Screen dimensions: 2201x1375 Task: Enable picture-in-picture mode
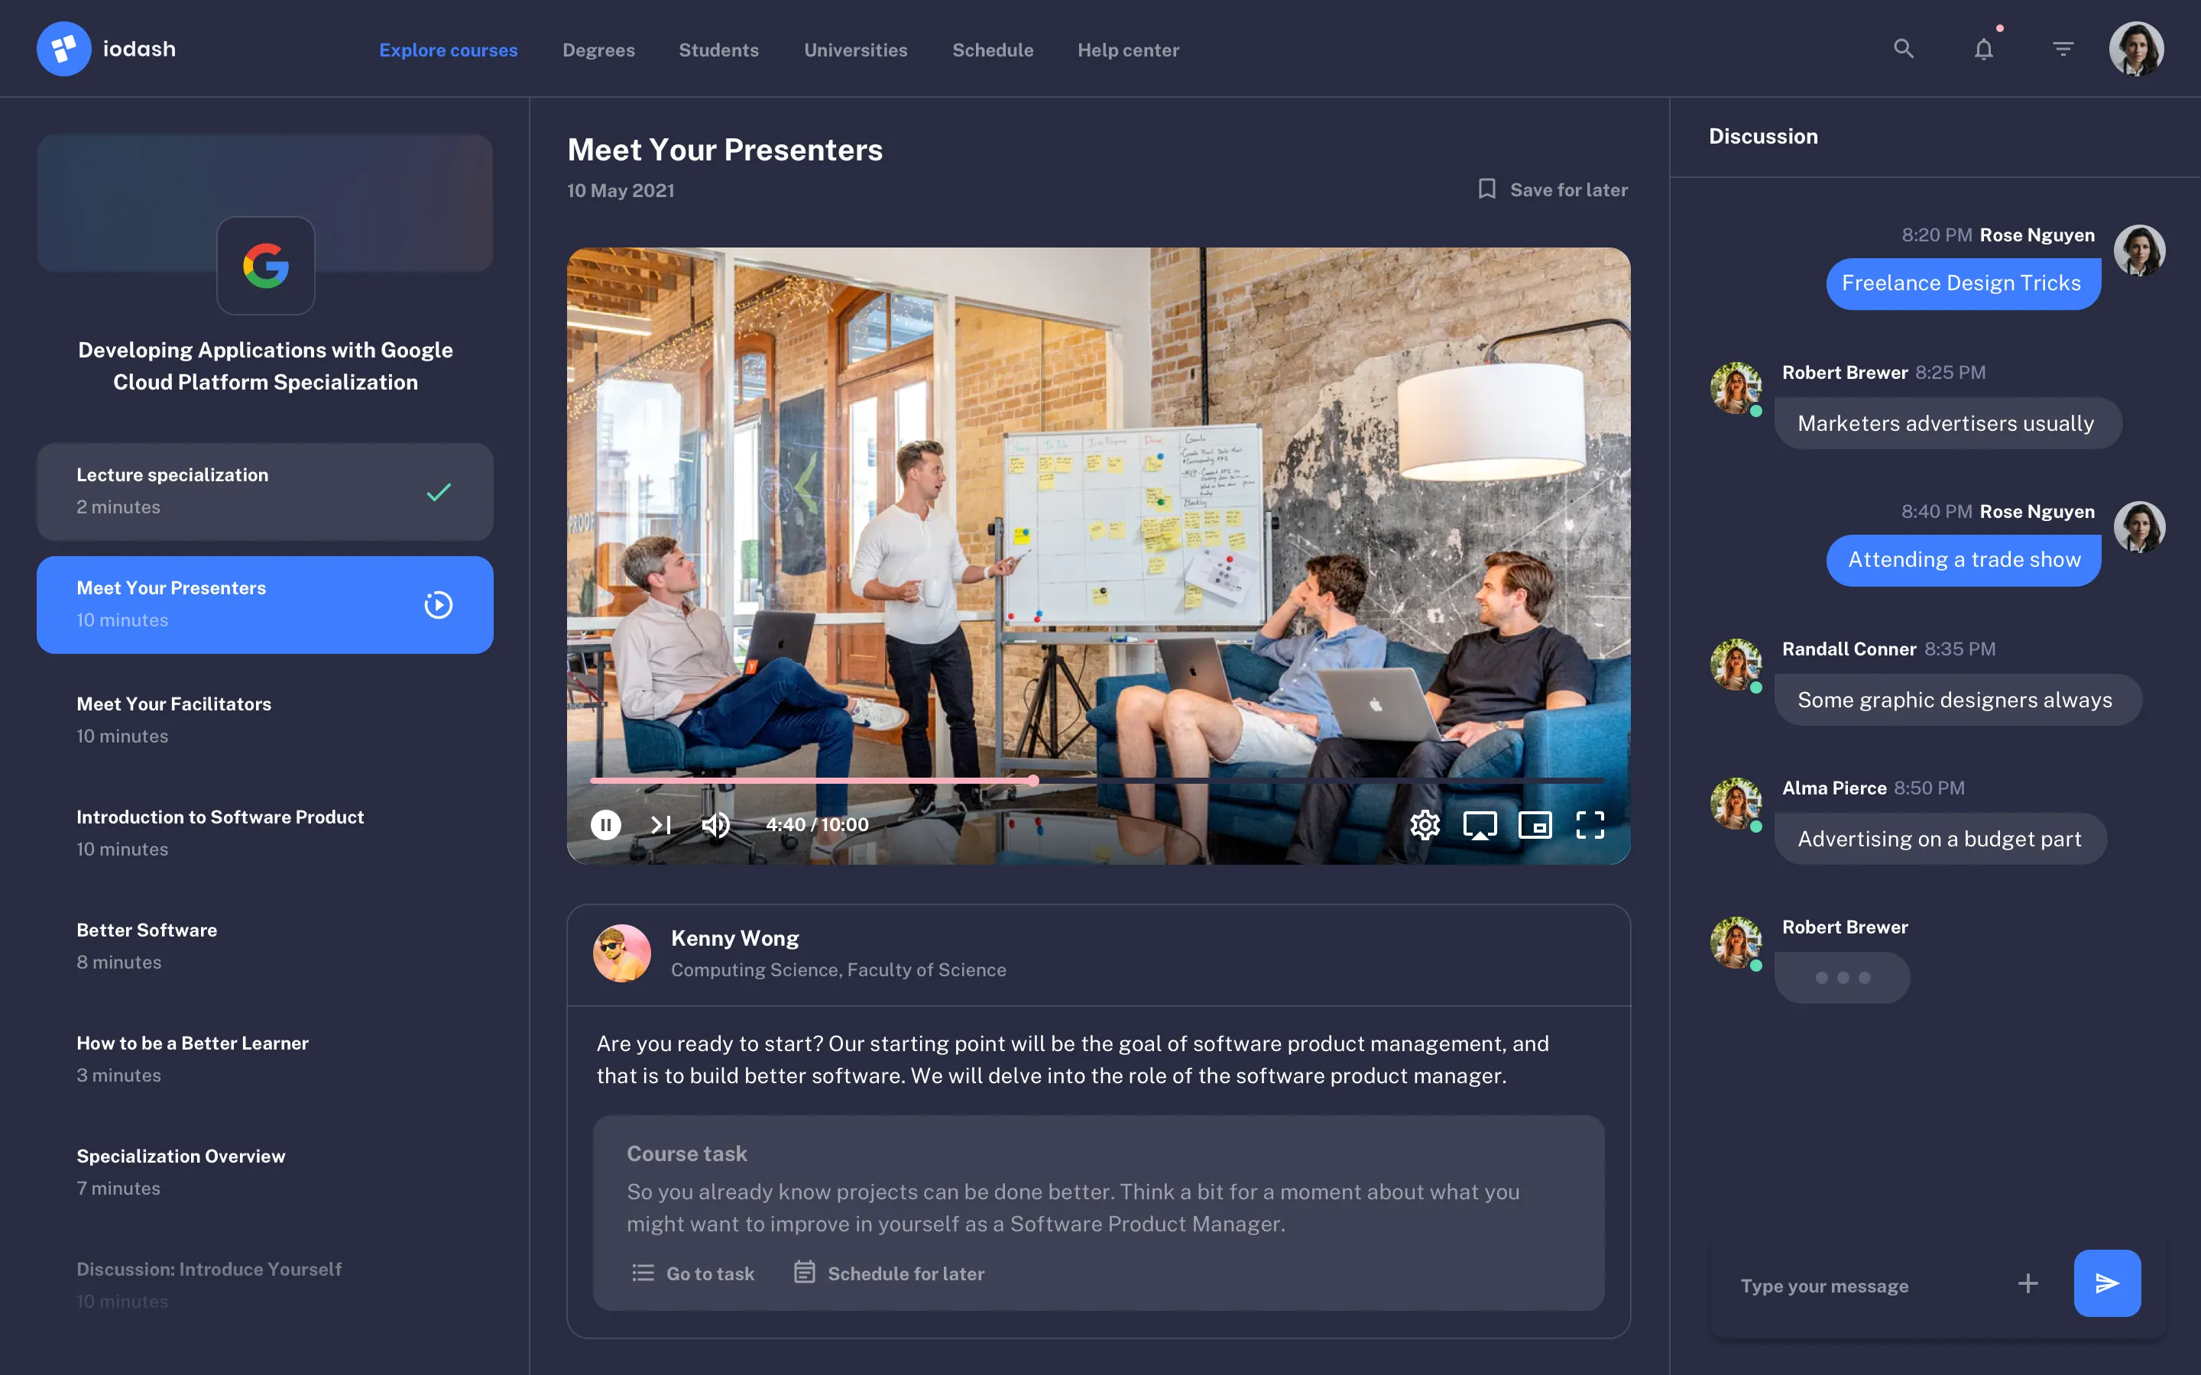[x=1535, y=824]
